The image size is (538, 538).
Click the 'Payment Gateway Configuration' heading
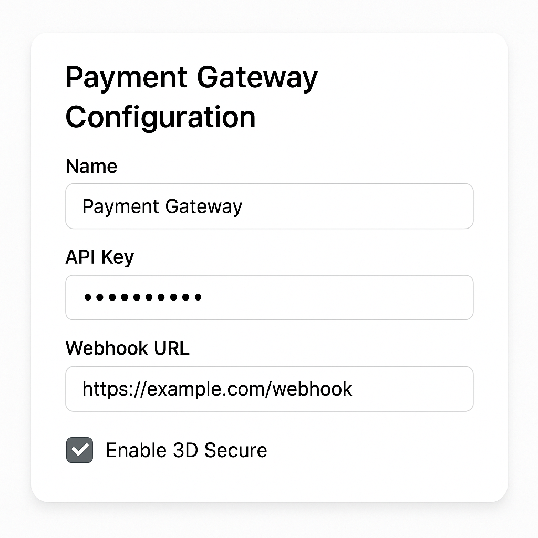click(191, 97)
